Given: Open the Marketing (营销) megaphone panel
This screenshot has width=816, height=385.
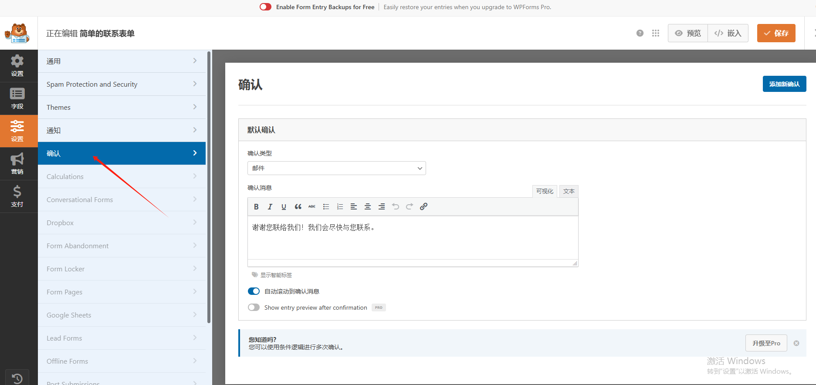Looking at the screenshot, I should (17, 164).
